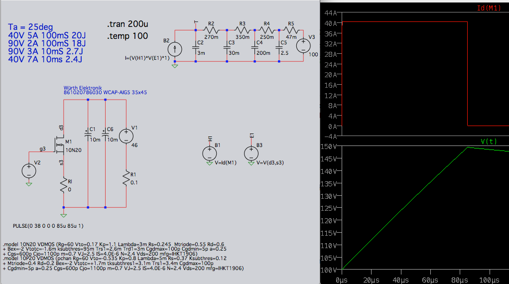Click the .temp 100 directive
Screen dimensions: 509x284
coord(127,36)
